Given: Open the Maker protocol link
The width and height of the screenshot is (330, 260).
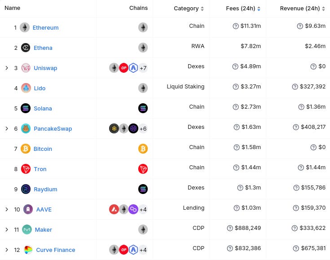Looking at the screenshot, I should (x=44, y=229).
